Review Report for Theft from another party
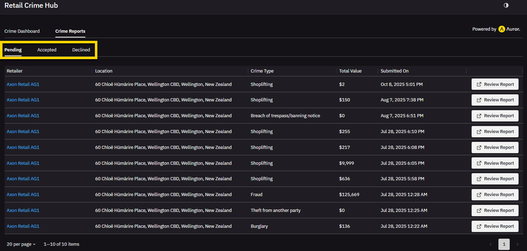 495,211
